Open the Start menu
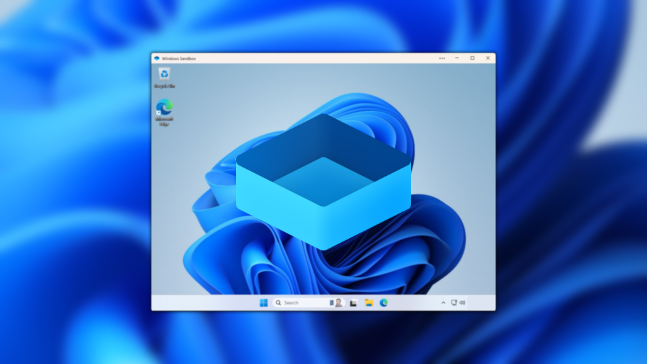The height and width of the screenshot is (364, 647). click(x=264, y=303)
